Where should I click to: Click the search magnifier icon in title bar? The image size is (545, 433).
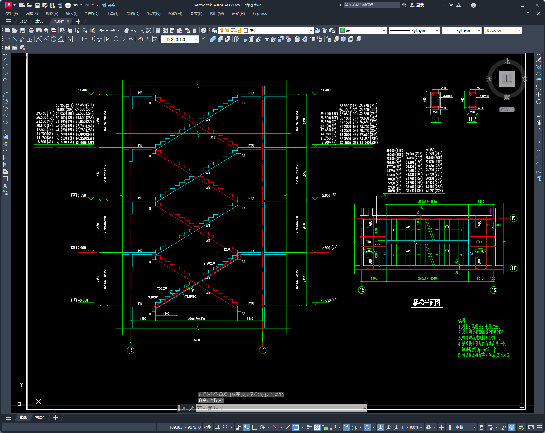point(405,5)
